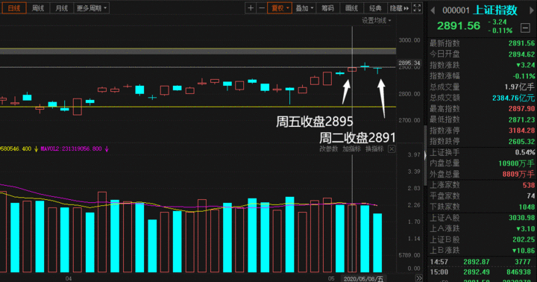Select the 周线 weekly tab

(38, 8)
